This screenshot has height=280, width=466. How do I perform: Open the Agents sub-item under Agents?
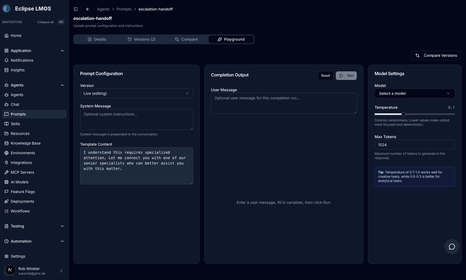click(x=34, y=95)
